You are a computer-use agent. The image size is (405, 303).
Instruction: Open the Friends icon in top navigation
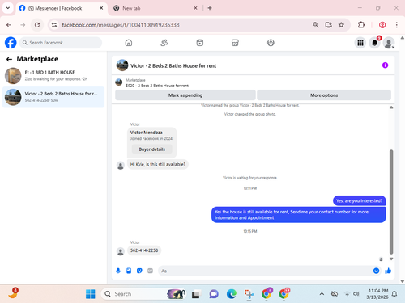[x=164, y=43]
